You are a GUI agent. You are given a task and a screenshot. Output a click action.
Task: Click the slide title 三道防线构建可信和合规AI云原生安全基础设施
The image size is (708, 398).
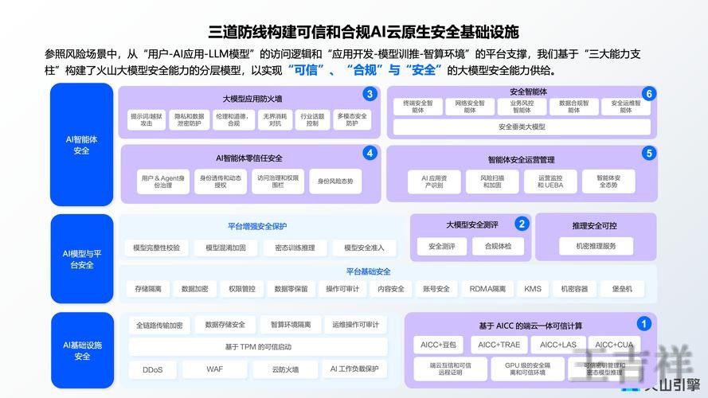click(x=363, y=31)
